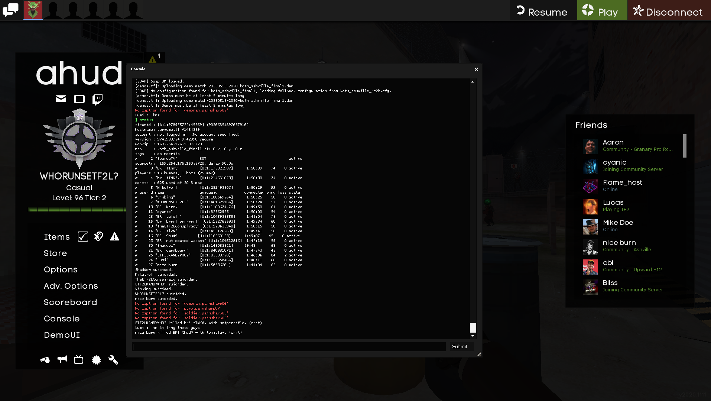Open the chat bubbles icon in top-left
Viewport: 711px width, 401px height.
[10, 10]
